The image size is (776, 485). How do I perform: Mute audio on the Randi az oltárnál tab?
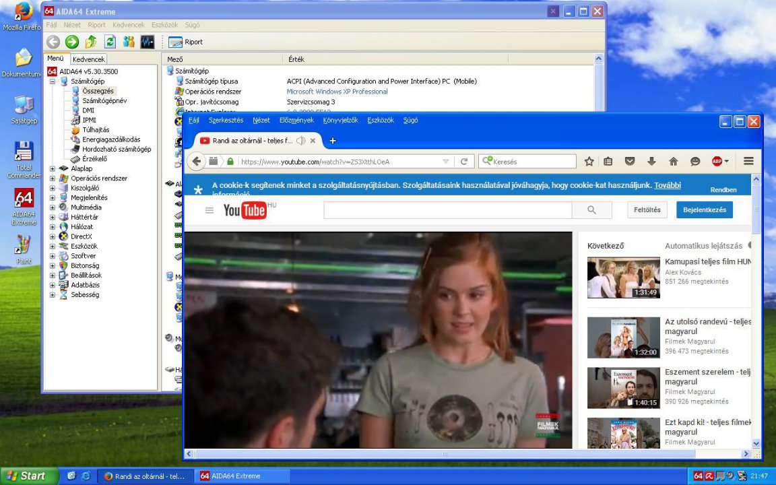(x=300, y=141)
